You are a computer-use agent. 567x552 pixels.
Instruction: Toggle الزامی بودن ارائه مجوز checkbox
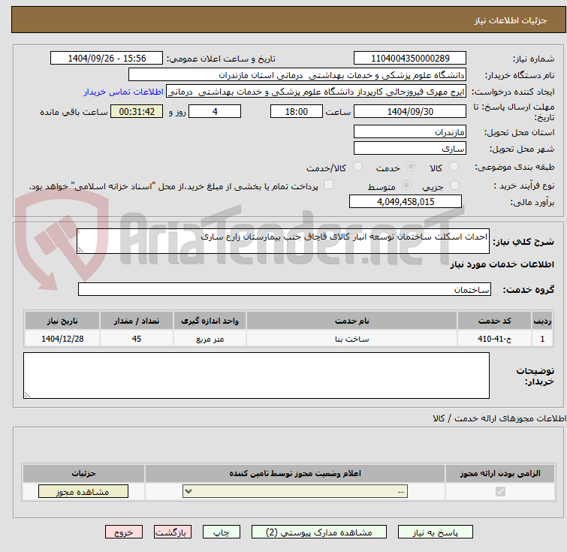point(500,492)
